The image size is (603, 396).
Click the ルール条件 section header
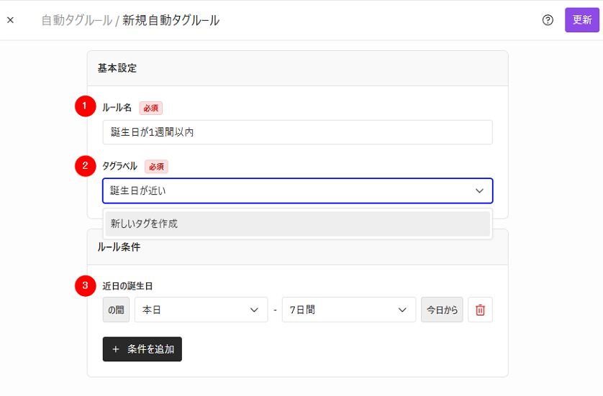click(119, 247)
